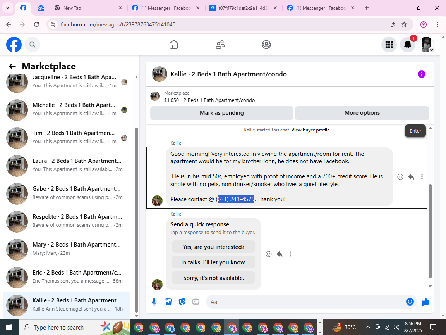Open Jacqueline's conversation
This screenshot has width=446, height=335.
[x=67, y=82]
